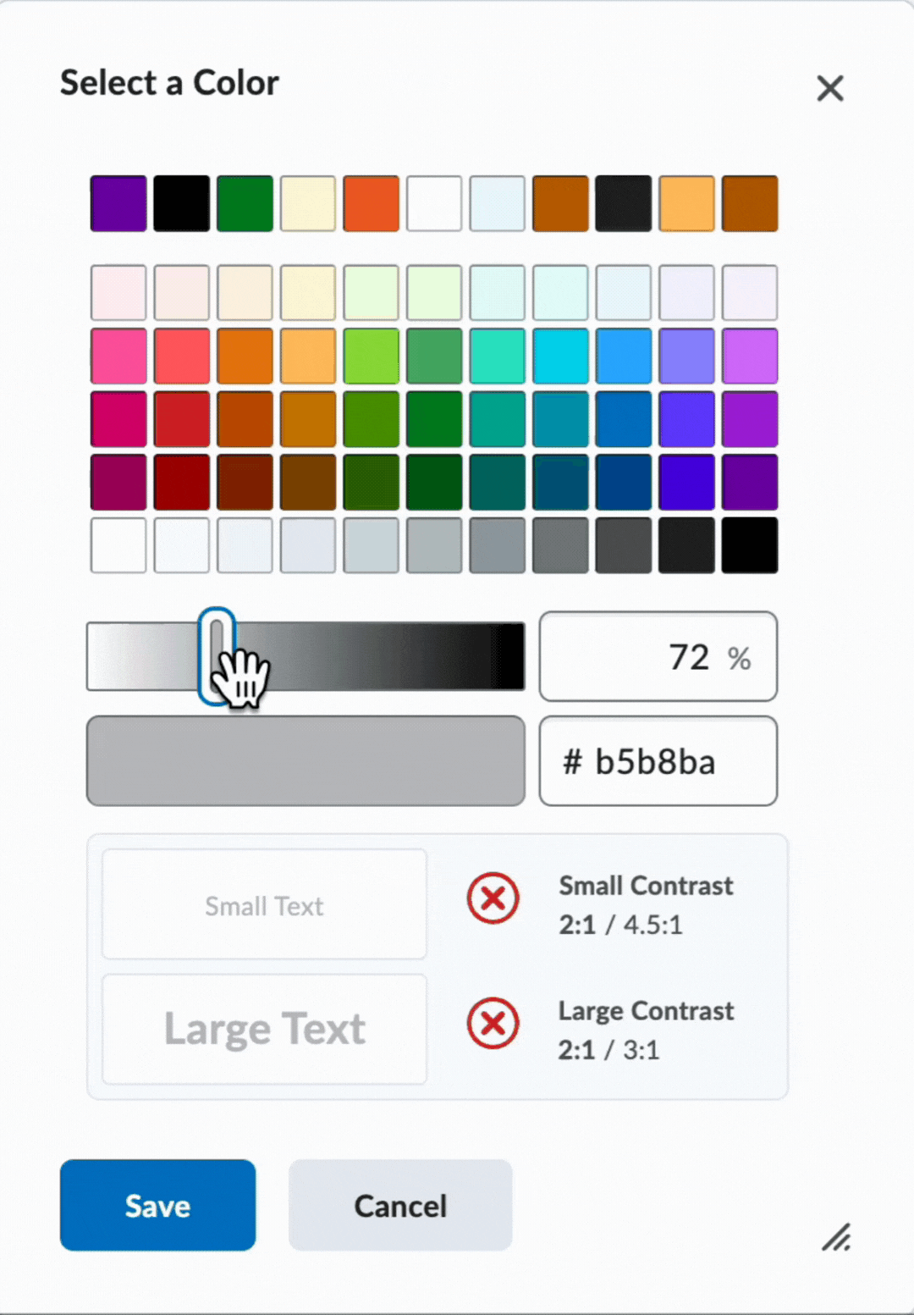This screenshot has height=1315, width=914.
Task: Click the black end of lightness slider
Action: pos(510,656)
